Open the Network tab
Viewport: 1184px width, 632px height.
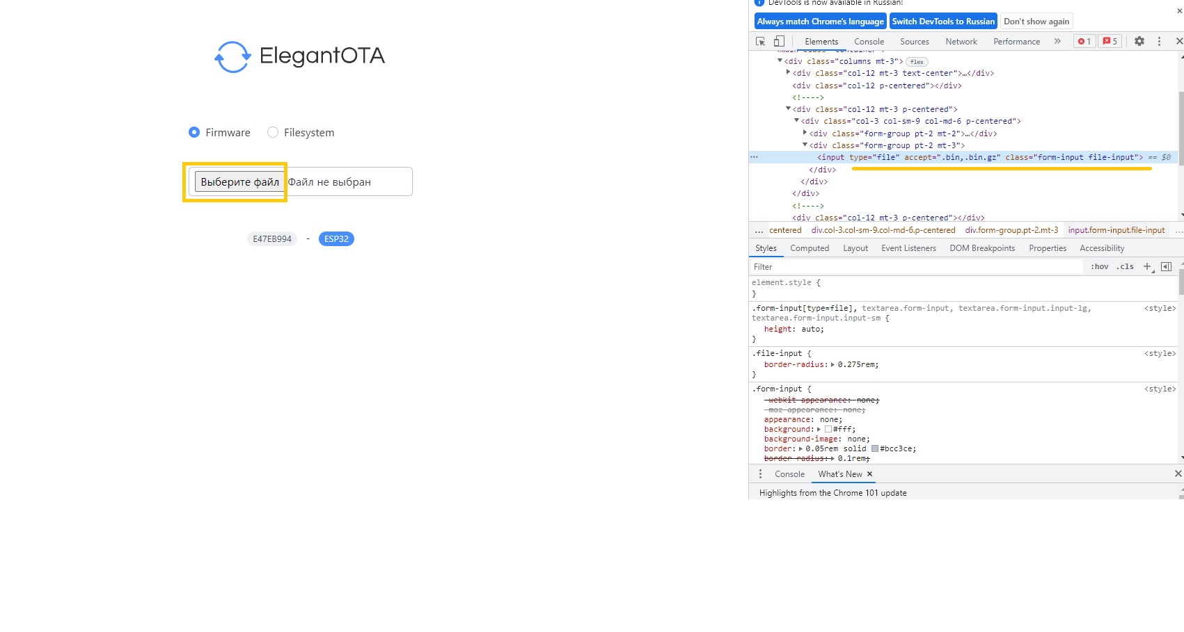(x=961, y=42)
